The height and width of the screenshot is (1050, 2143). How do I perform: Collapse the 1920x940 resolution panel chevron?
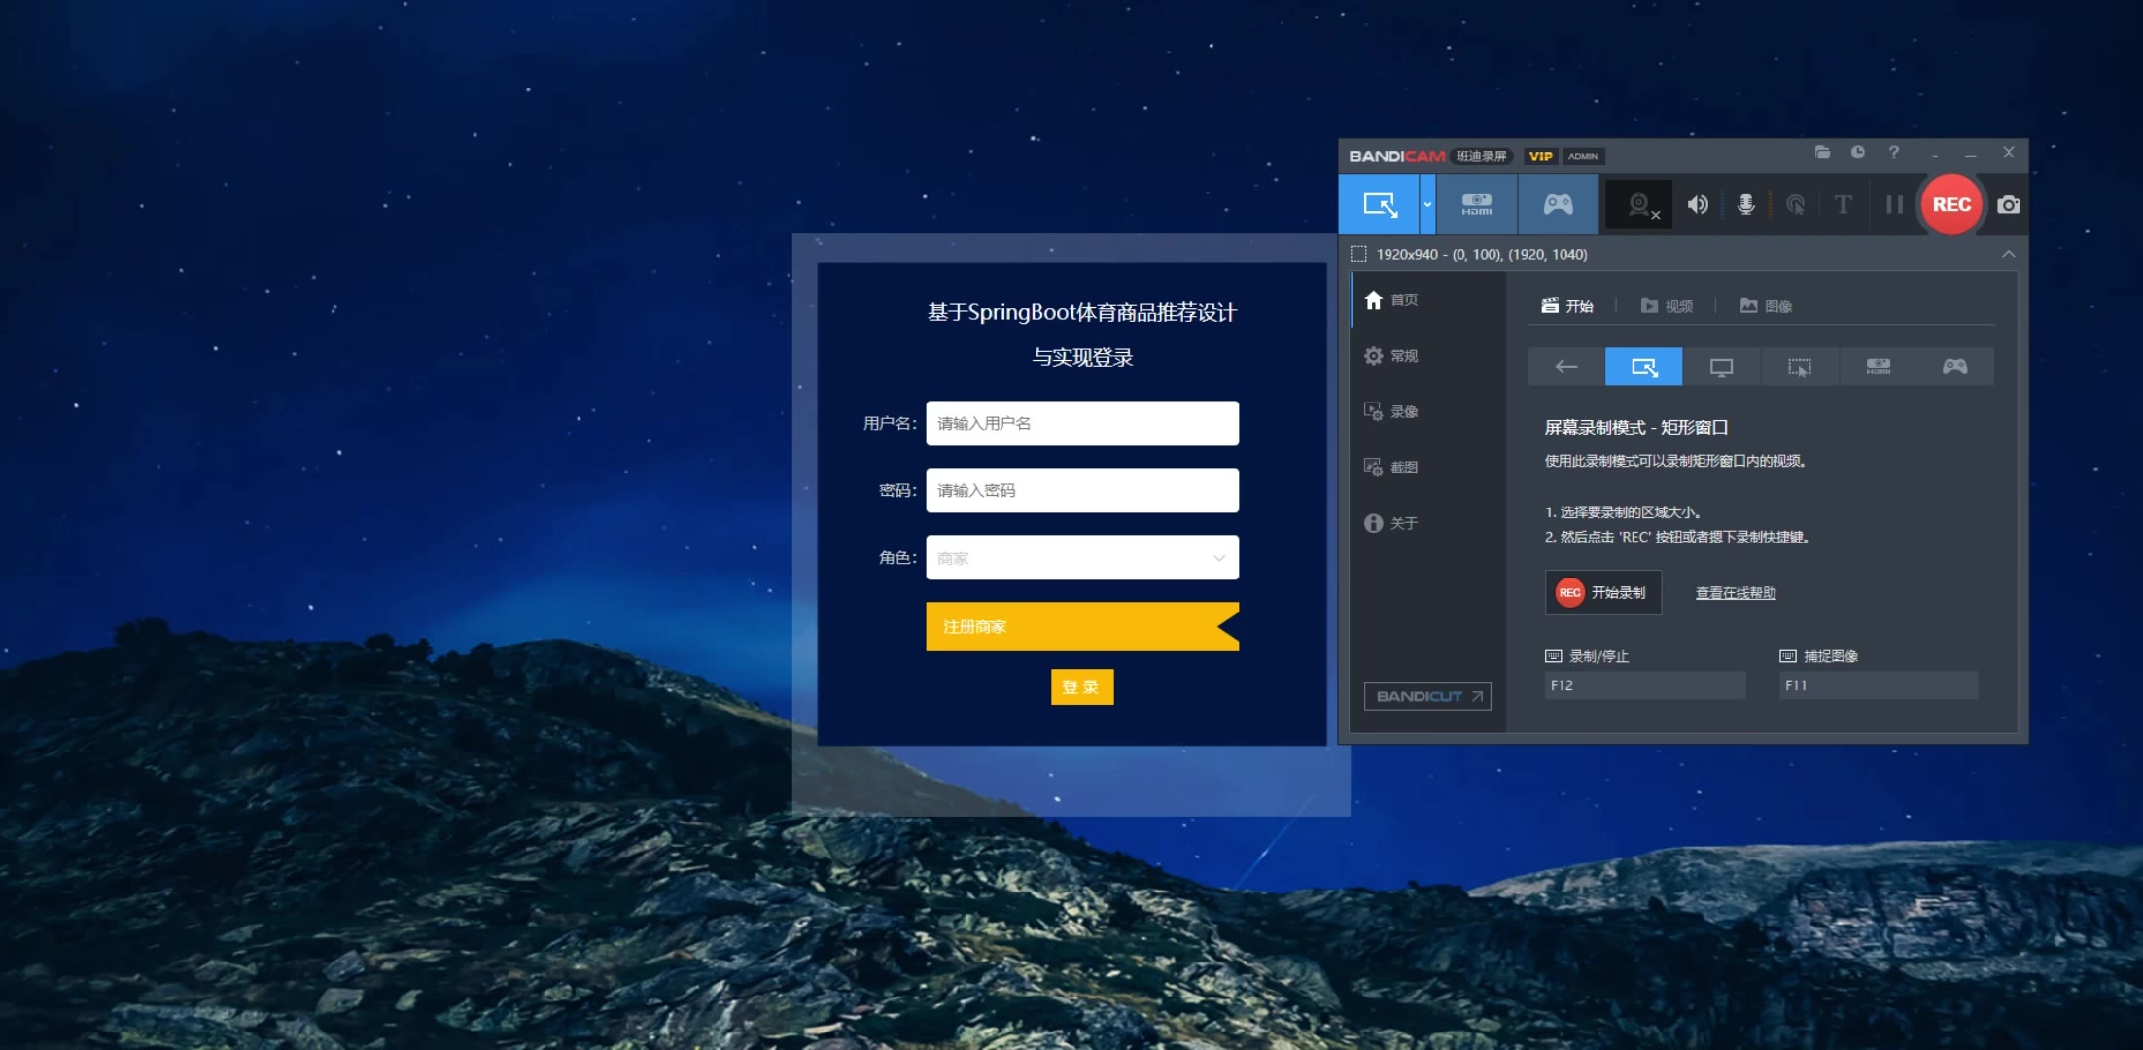[x=2008, y=254]
